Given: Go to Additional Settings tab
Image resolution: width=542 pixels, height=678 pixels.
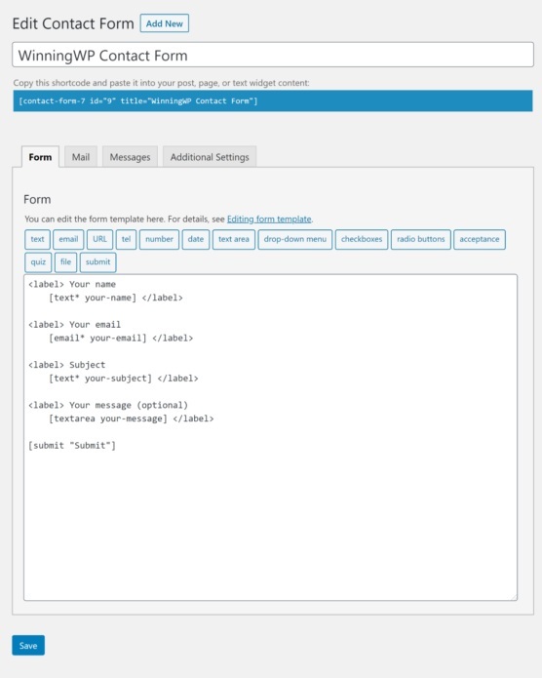Looking at the screenshot, I should pyautogui.click(x=210, y=157).
